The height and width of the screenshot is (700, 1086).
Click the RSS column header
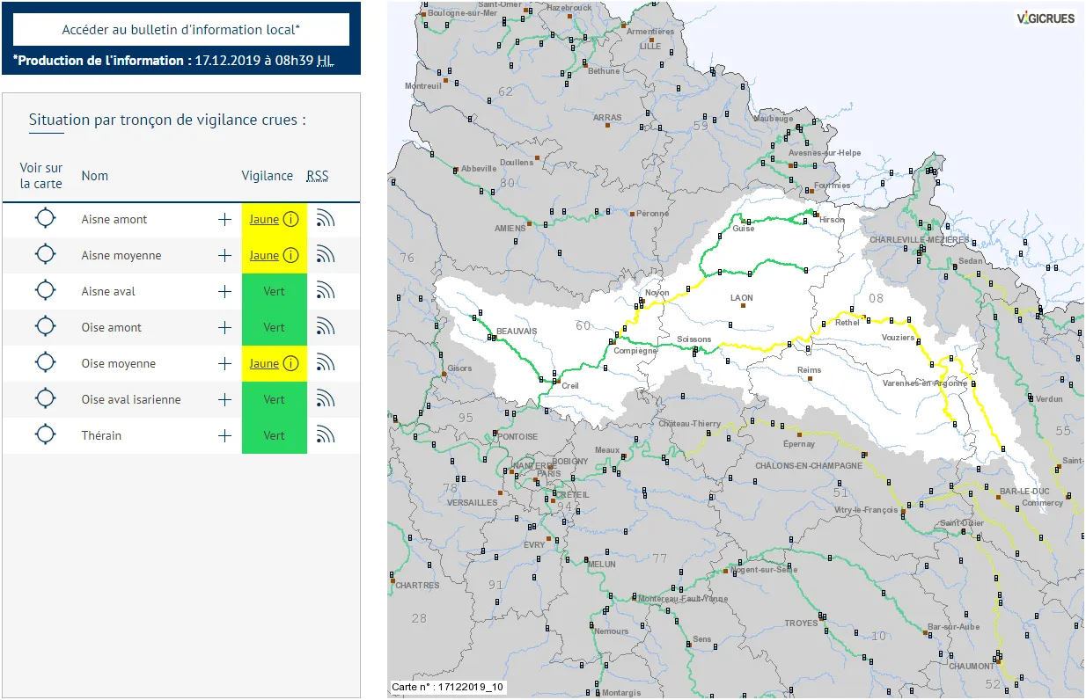coord(317,176)
